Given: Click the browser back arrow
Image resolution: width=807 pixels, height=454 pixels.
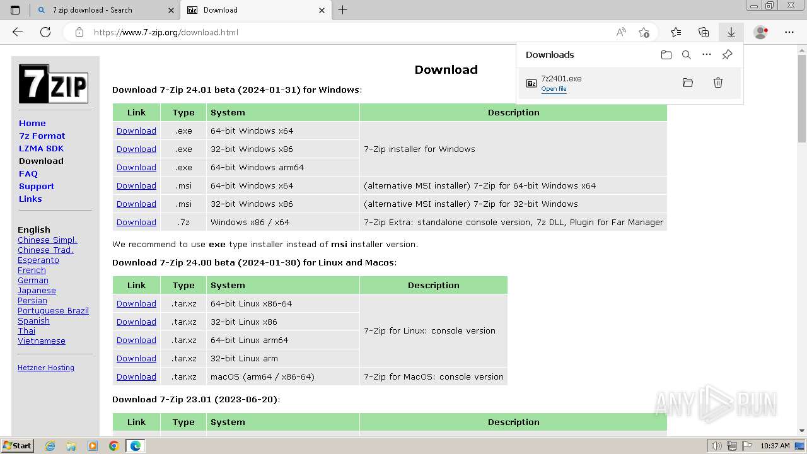Looking at the screenshot, I should click(x=18, y=32).
